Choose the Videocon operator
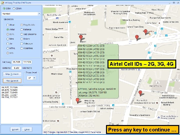Image resolution: width=180 pixels, height=135 pixels. click(x=21, y=43)
